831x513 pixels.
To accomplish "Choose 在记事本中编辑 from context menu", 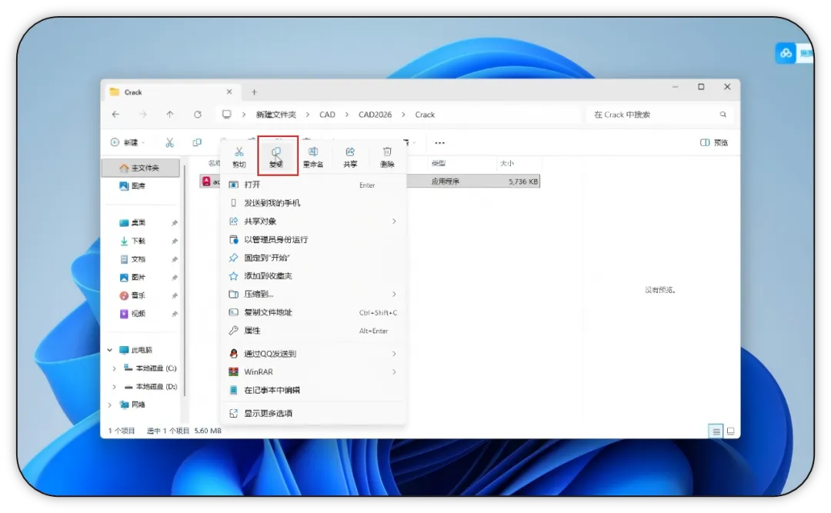I will point(313,390).
